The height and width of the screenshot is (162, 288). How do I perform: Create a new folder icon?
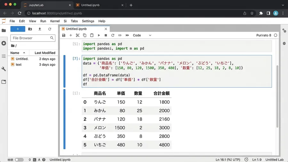pos(30,29)
